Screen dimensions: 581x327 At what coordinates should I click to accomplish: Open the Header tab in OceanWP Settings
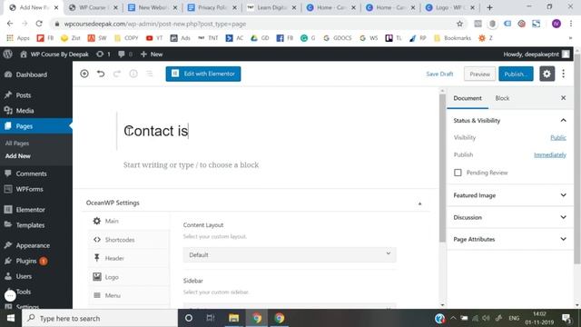tap(129, 258)
